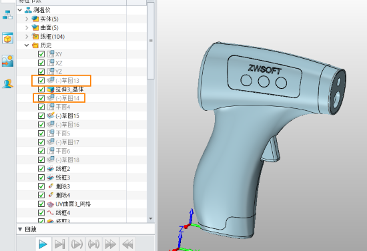
Task: Click the delete icon of 删除3
Action: (x=51, y=186)
